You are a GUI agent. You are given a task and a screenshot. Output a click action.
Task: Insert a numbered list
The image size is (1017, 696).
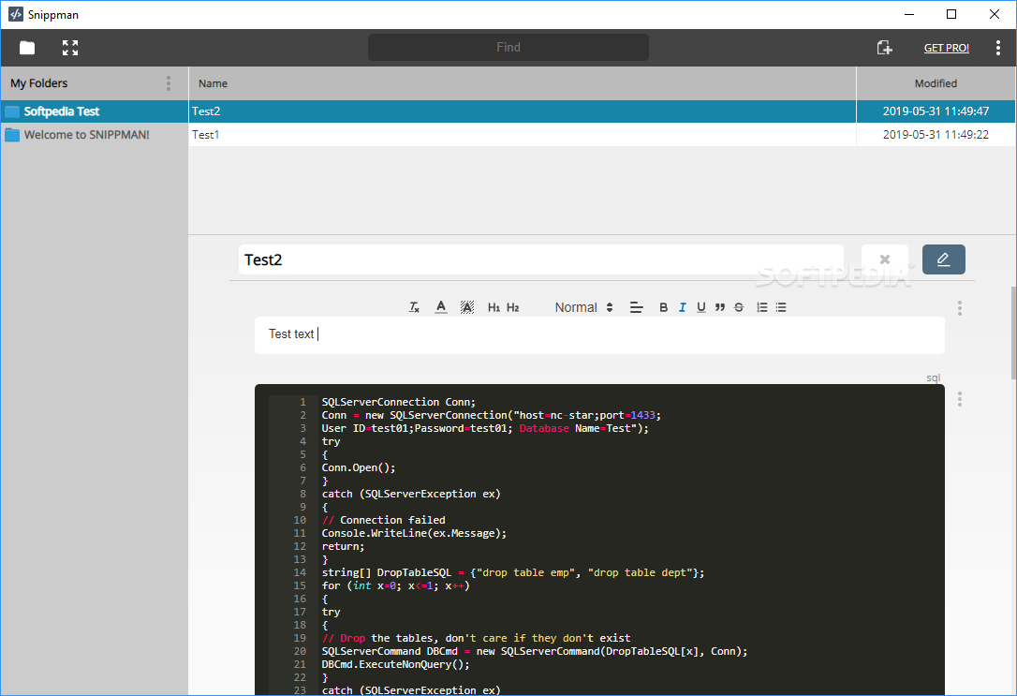click(x=762, y=307)
